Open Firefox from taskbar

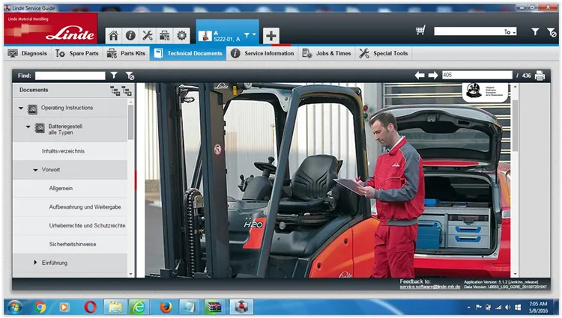[x=166, y=307]
